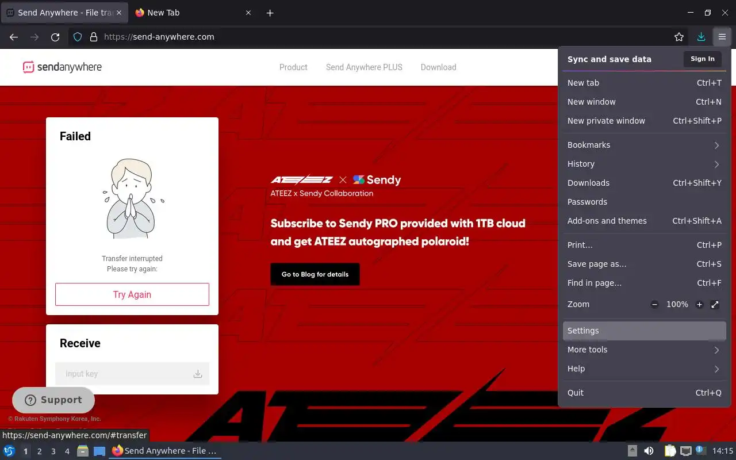Expand the More tools submenu

645,350
